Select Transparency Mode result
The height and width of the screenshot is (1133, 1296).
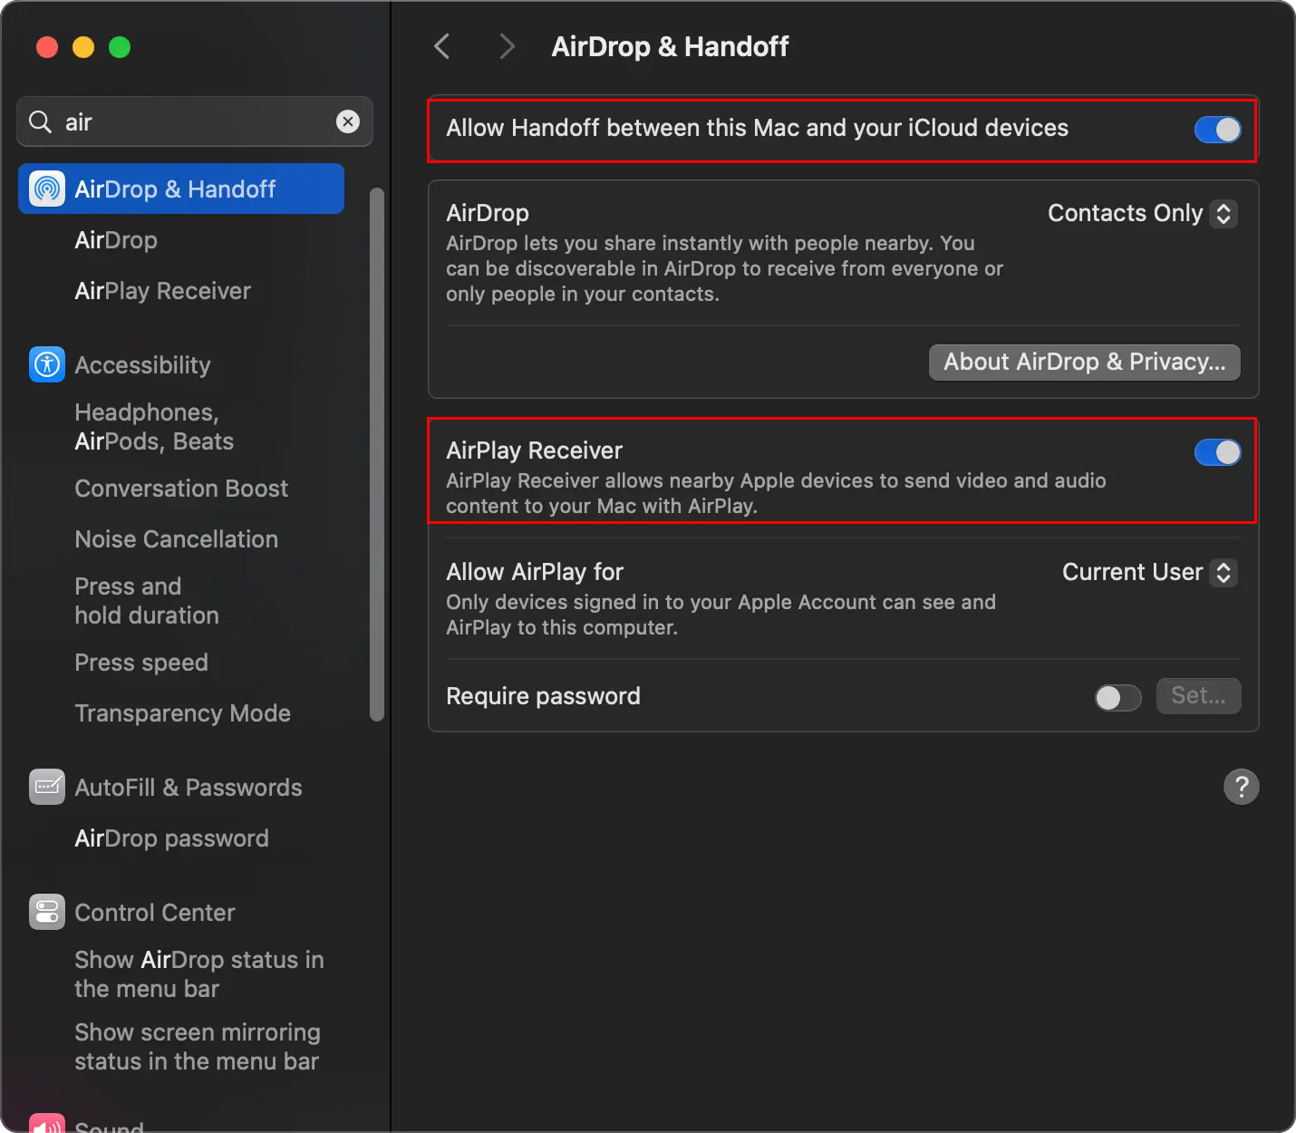point(182,713)
